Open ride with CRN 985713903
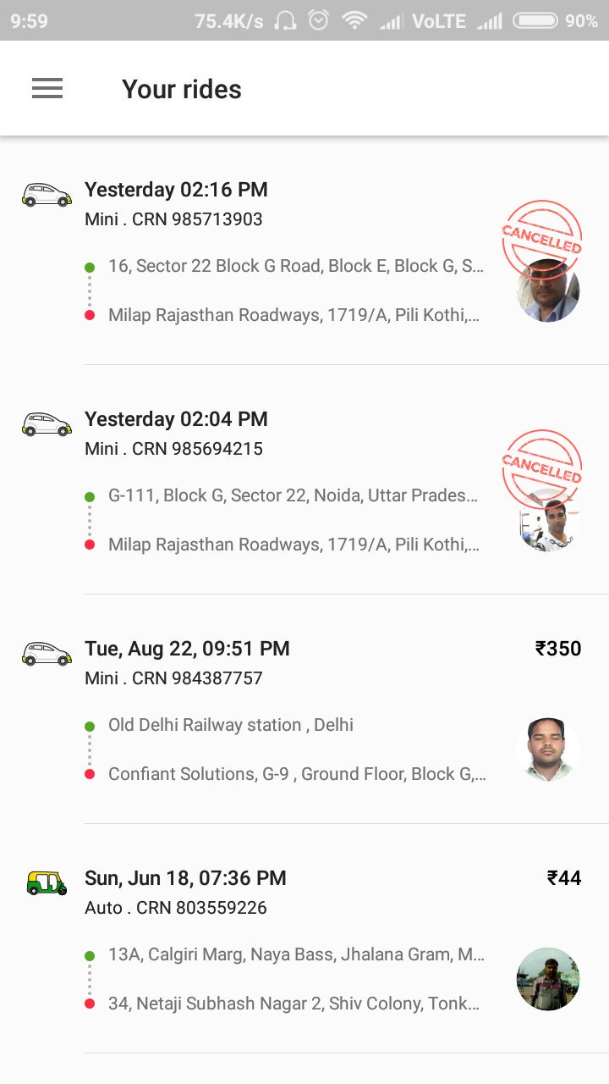This screenshot has height=1084, width=609. coord(173,219)
